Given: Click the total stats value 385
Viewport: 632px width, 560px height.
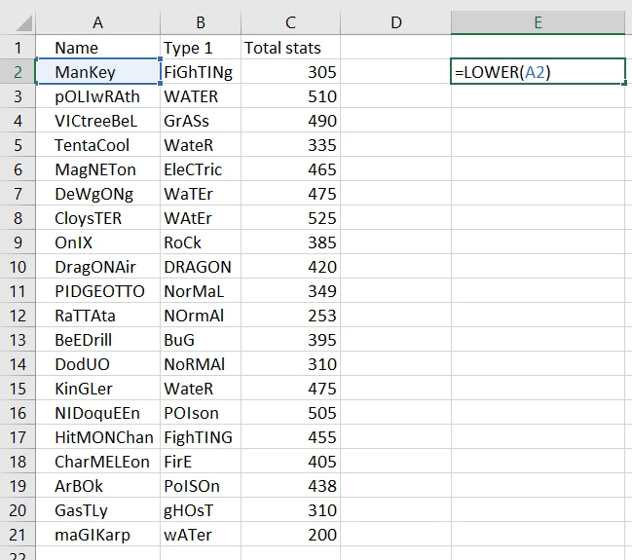Looking at the screenshot, I should [290, 243].
